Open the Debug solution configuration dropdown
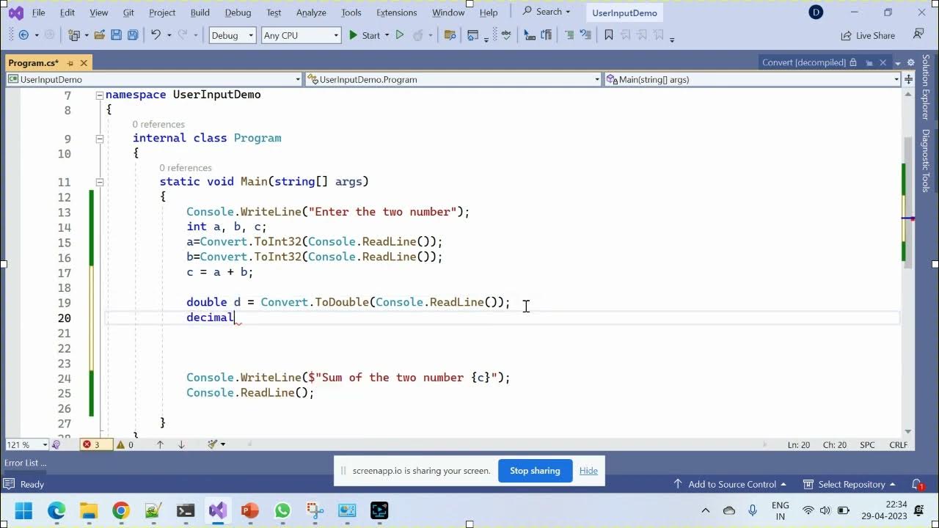Screen dimensions: 939x528 click(x=232, y=35)
